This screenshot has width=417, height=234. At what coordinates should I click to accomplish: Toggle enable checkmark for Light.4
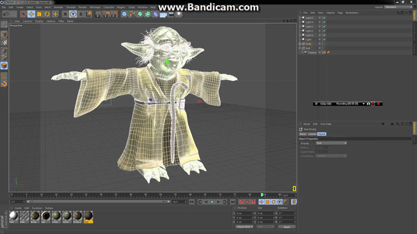coord(325,22)
